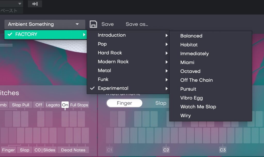Load the Watch Me Slap preset
This screenshot has width=264, height=157.
coord(198,107)
